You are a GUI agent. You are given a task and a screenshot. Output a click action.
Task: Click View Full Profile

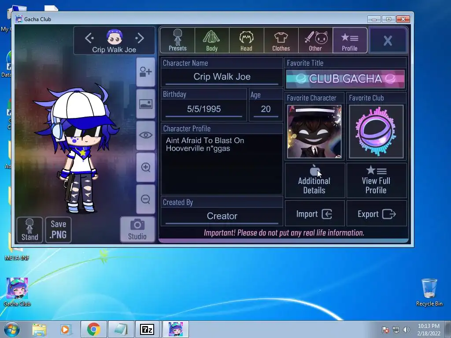pos(377,180)
